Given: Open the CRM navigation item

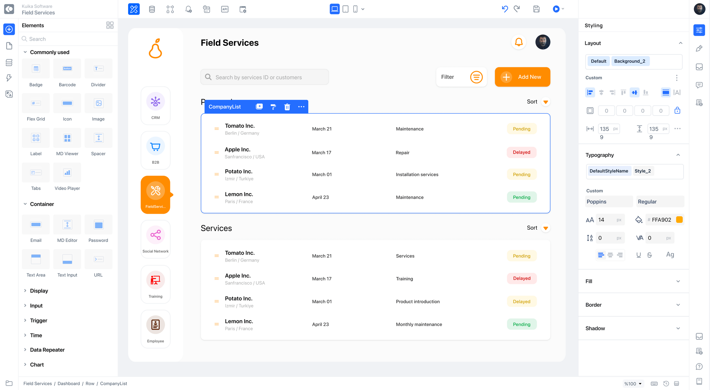Looking at the screenshot, I should [155, 106].
